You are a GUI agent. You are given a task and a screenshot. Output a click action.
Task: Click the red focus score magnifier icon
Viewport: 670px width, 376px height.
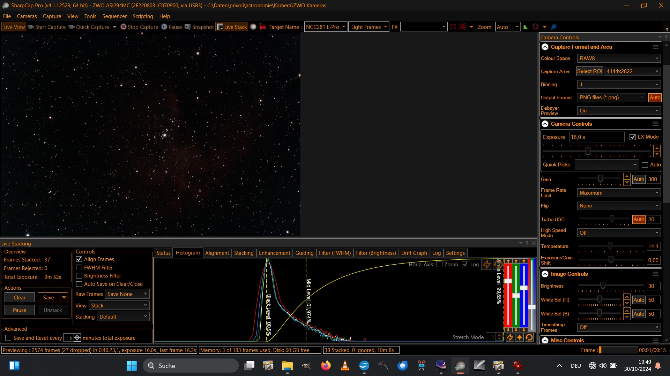point(536,27)
